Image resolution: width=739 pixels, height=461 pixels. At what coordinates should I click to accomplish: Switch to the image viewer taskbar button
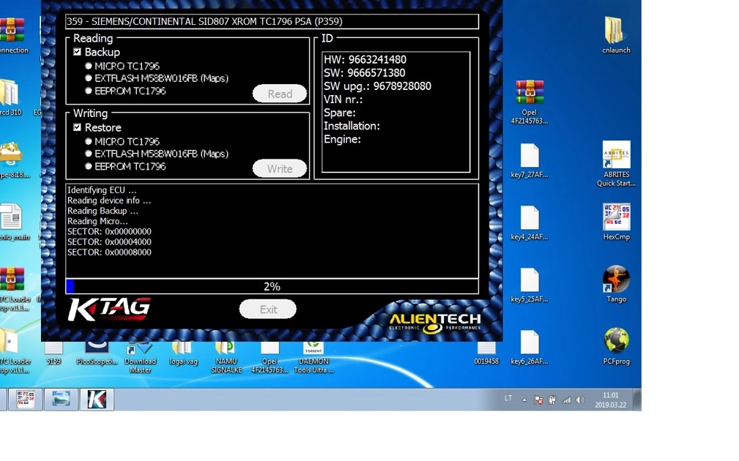(61, 400)
